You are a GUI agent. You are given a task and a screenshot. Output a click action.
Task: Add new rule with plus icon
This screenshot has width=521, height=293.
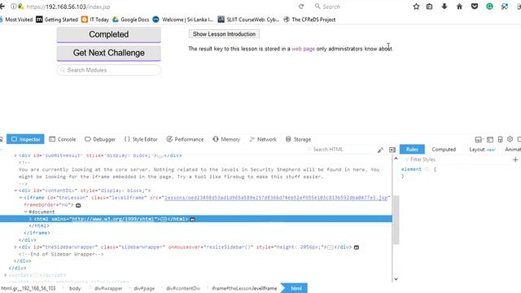tap(515, 160)
